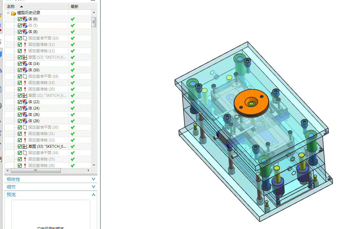
Task: Click the sketch icon of 草图 (21)
Action: (x=25, y=96)
